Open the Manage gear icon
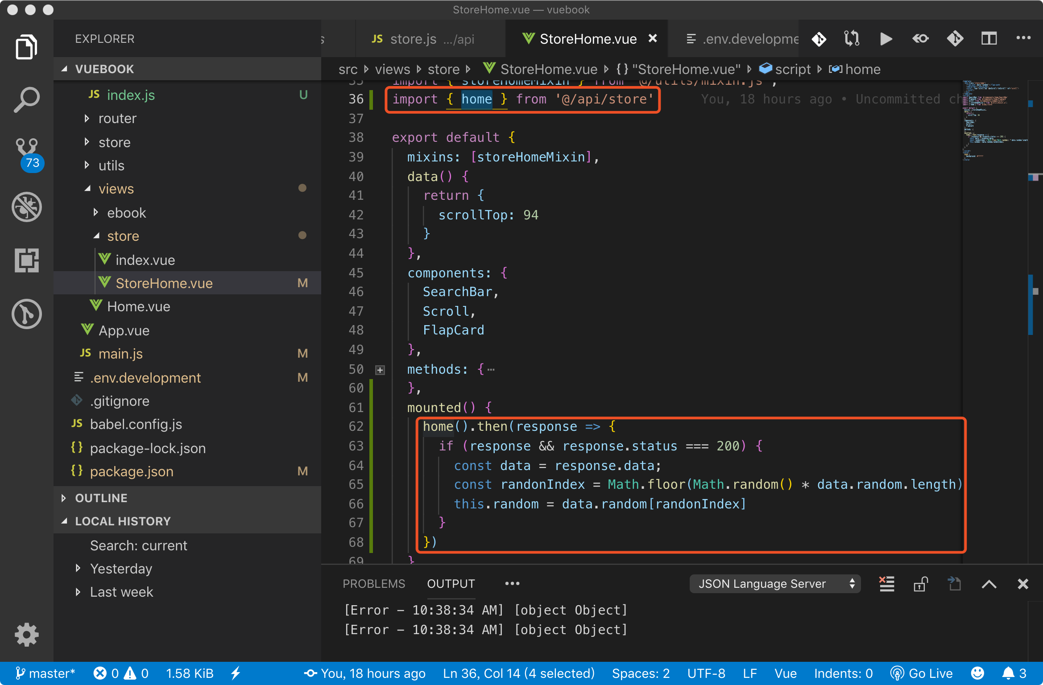The height and width of the screenshot is (685, 1043). tap(26, 634)
